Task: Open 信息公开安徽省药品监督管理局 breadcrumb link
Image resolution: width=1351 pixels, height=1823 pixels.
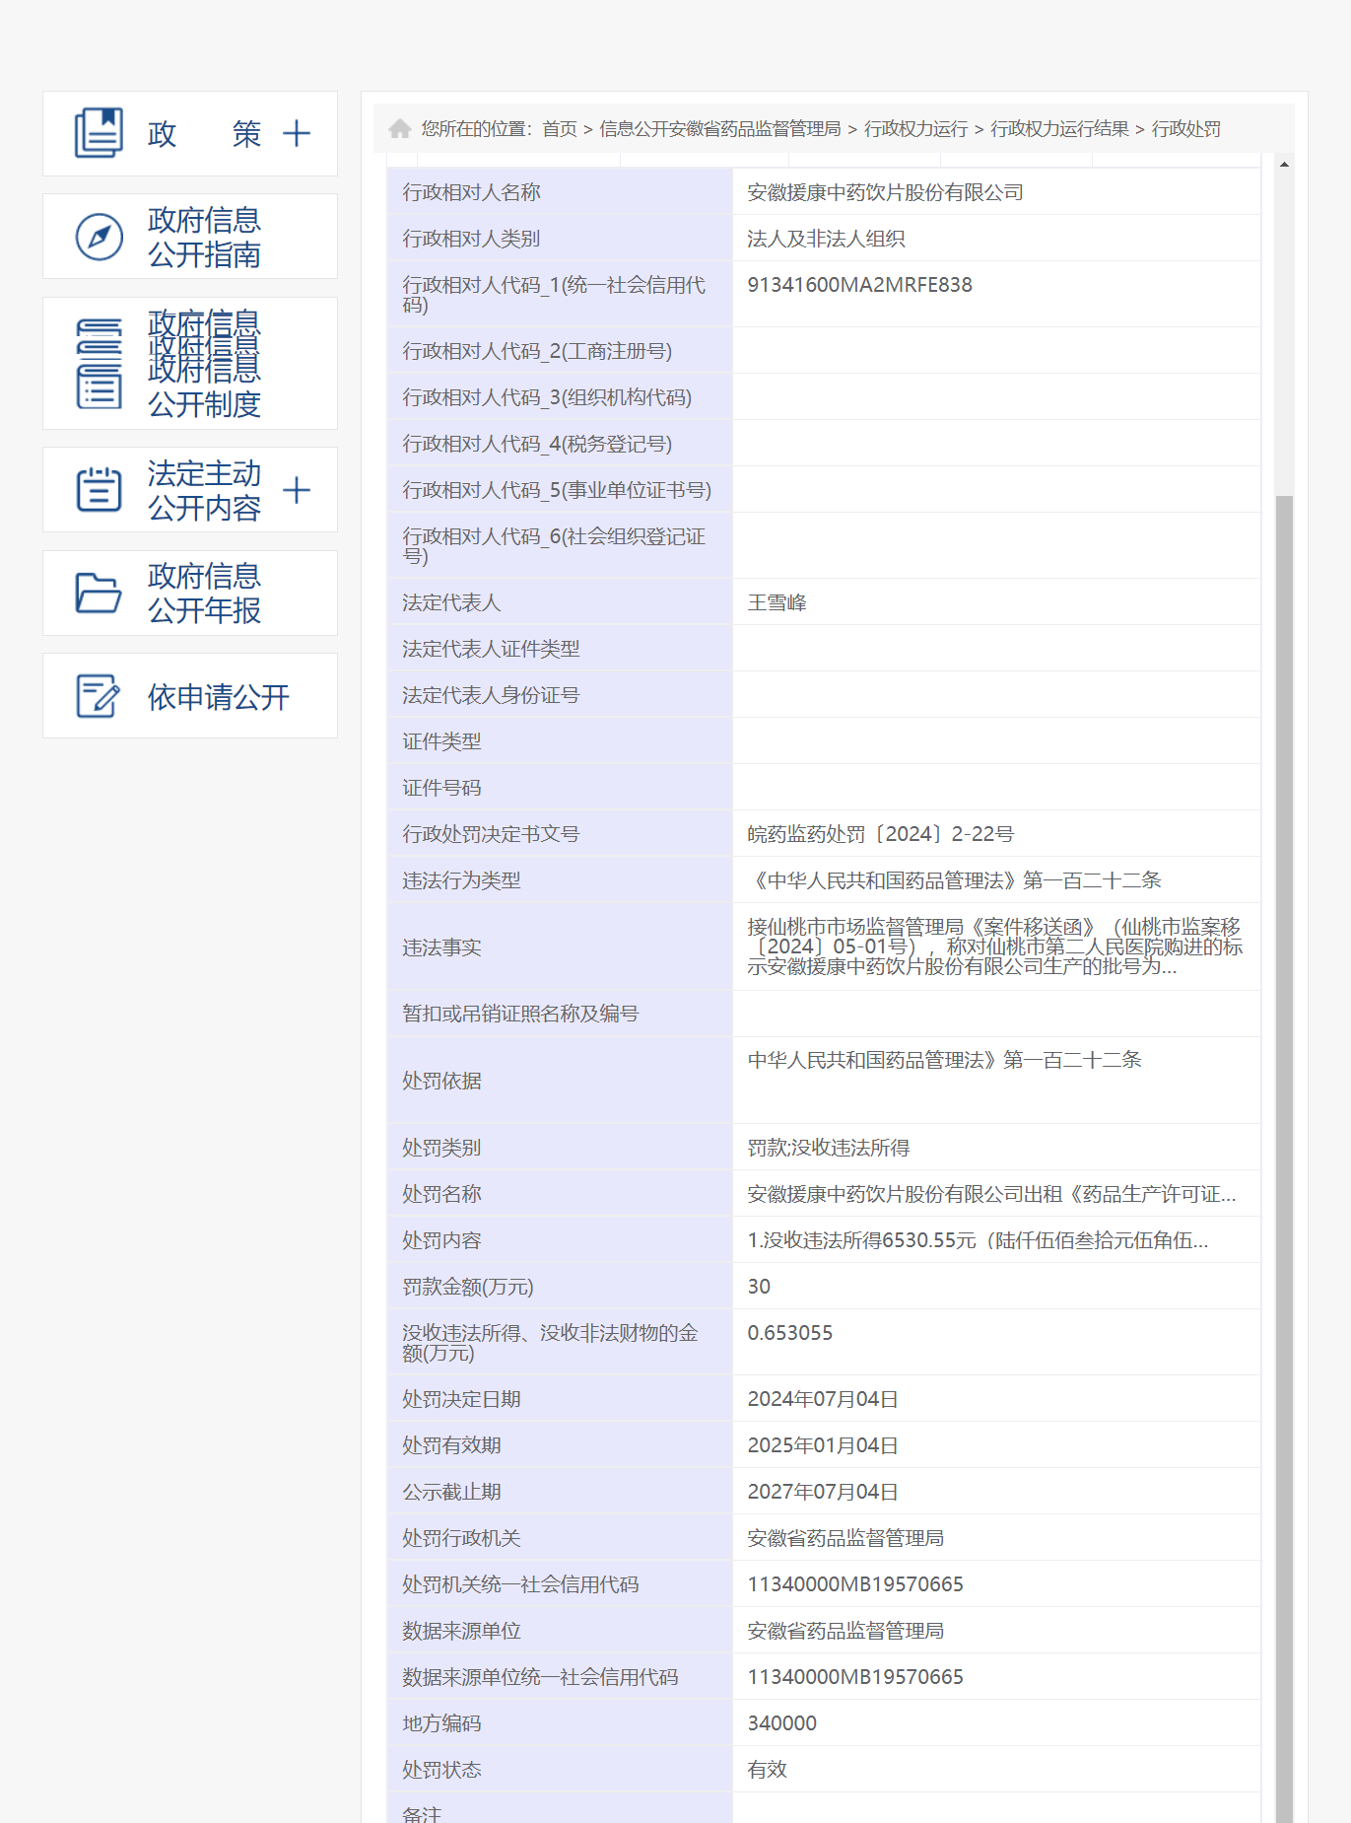Action: click(720, 129)
